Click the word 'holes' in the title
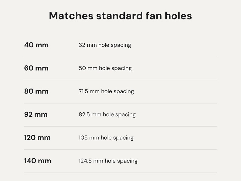The image size is (241, 181). [178, 16]
